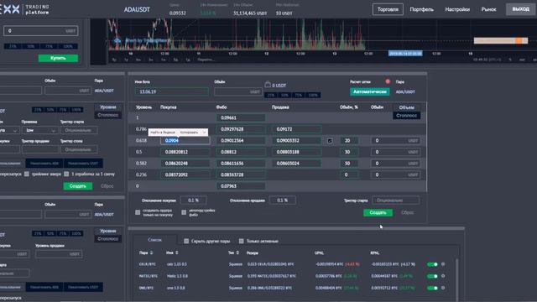Click Создать next to трейлинг вверх options
This screenshot has height=302, width=537.
click(78, 186)
